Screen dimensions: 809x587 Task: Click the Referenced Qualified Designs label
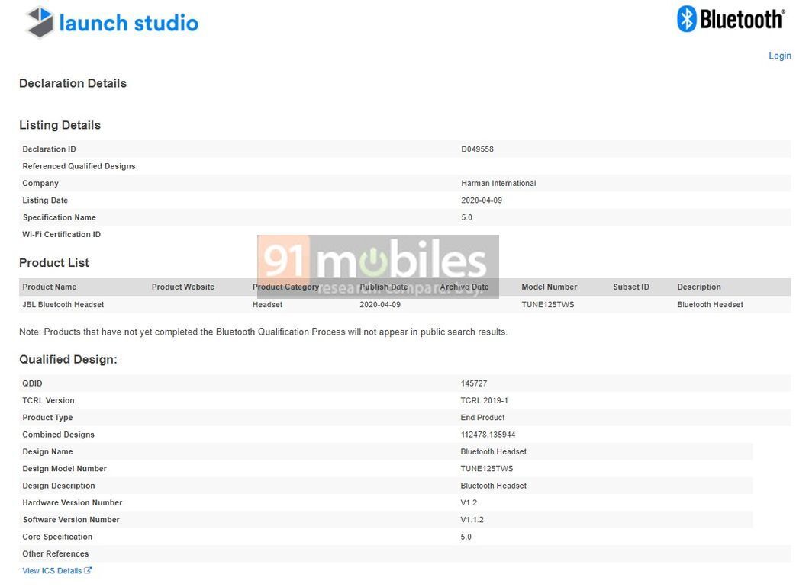[x=79, y=166]
